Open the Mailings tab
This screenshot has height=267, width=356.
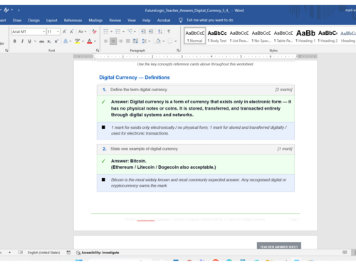click(x=95, y=21)
